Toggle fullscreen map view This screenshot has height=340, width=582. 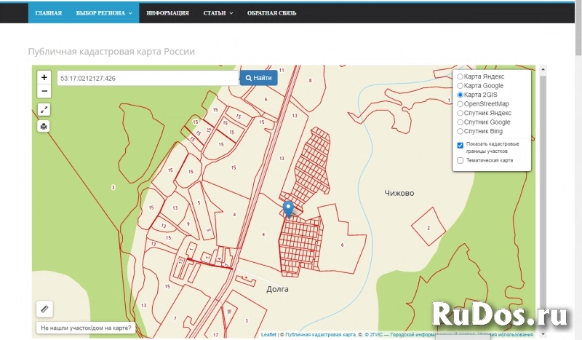pos(44,109)
